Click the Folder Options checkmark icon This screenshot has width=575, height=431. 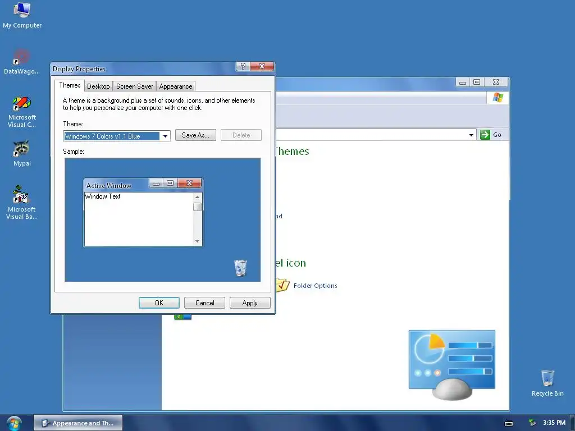[282, 285]
